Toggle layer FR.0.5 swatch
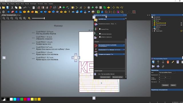Screen dimensions: 183x103 [33, 58]
